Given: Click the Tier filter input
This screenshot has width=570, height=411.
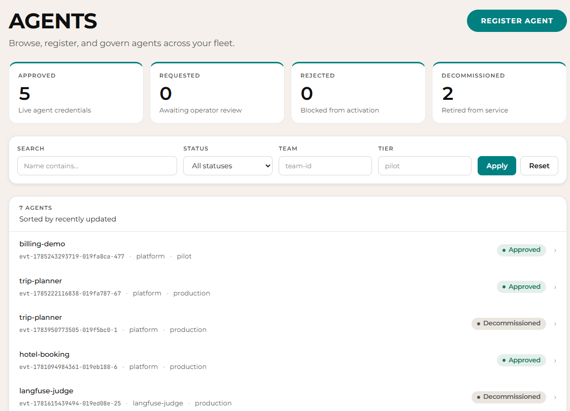Looking at the screenshot, I should tap(425, 166).
